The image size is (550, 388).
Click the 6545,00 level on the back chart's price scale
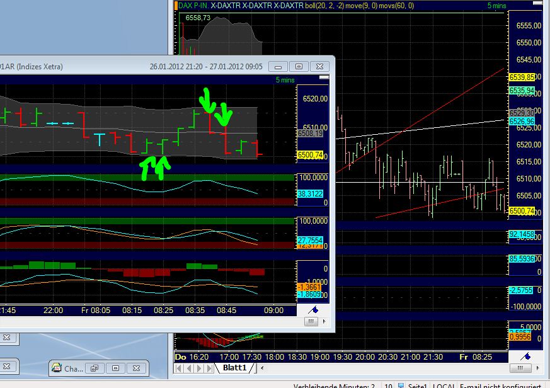529,60
